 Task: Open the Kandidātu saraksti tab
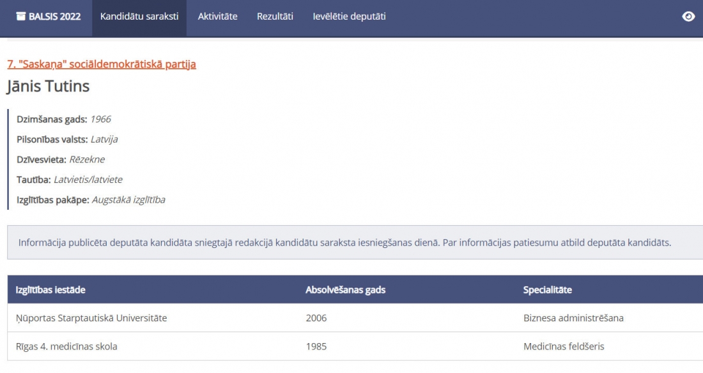(x=139, y=17)
